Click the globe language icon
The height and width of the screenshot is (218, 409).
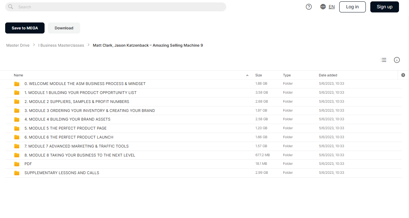click(x=323, y=7)
